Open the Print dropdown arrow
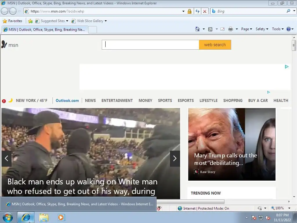 coord(237,29)
